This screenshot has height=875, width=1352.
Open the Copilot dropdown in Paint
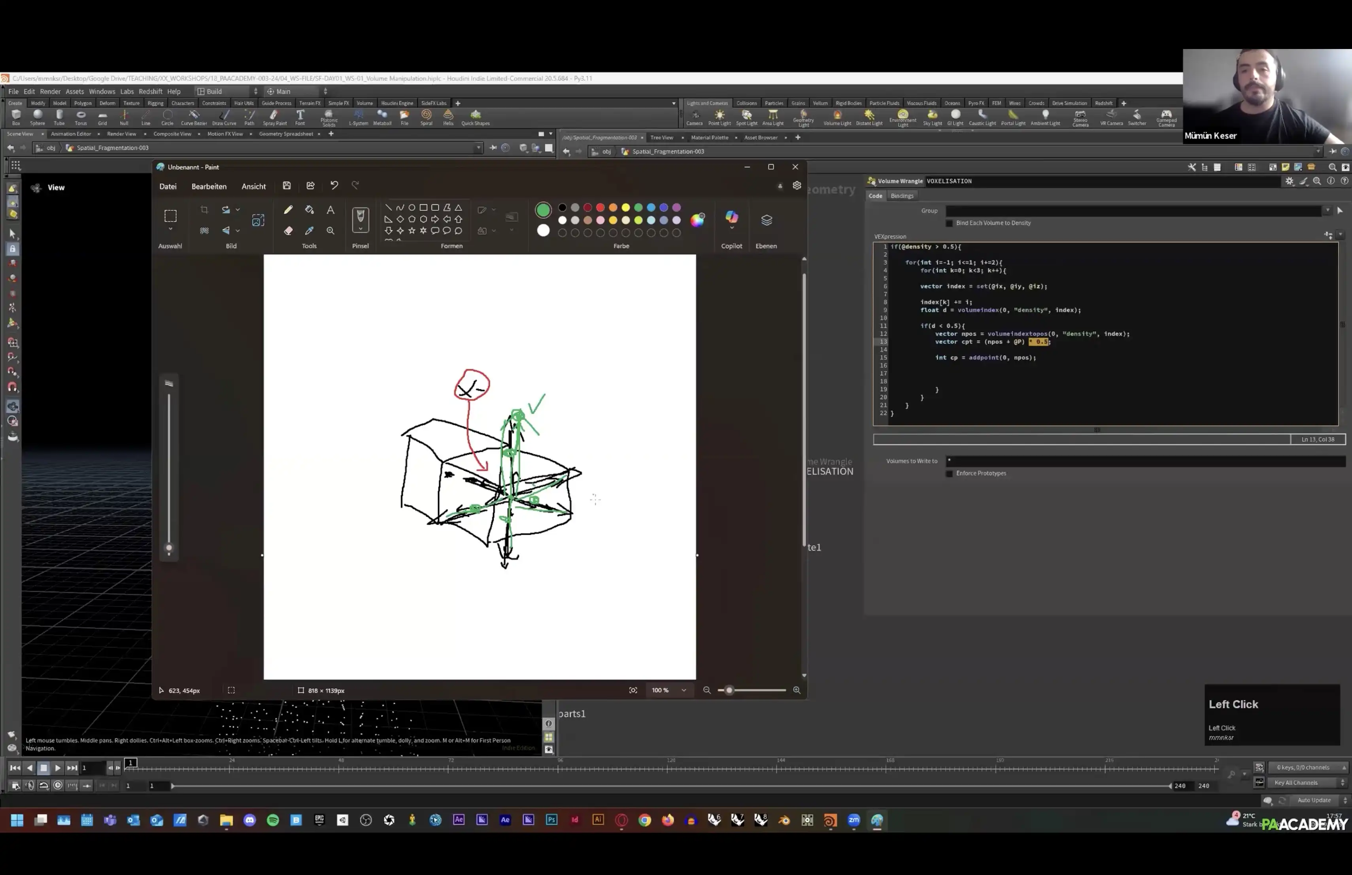coord(732,228)
